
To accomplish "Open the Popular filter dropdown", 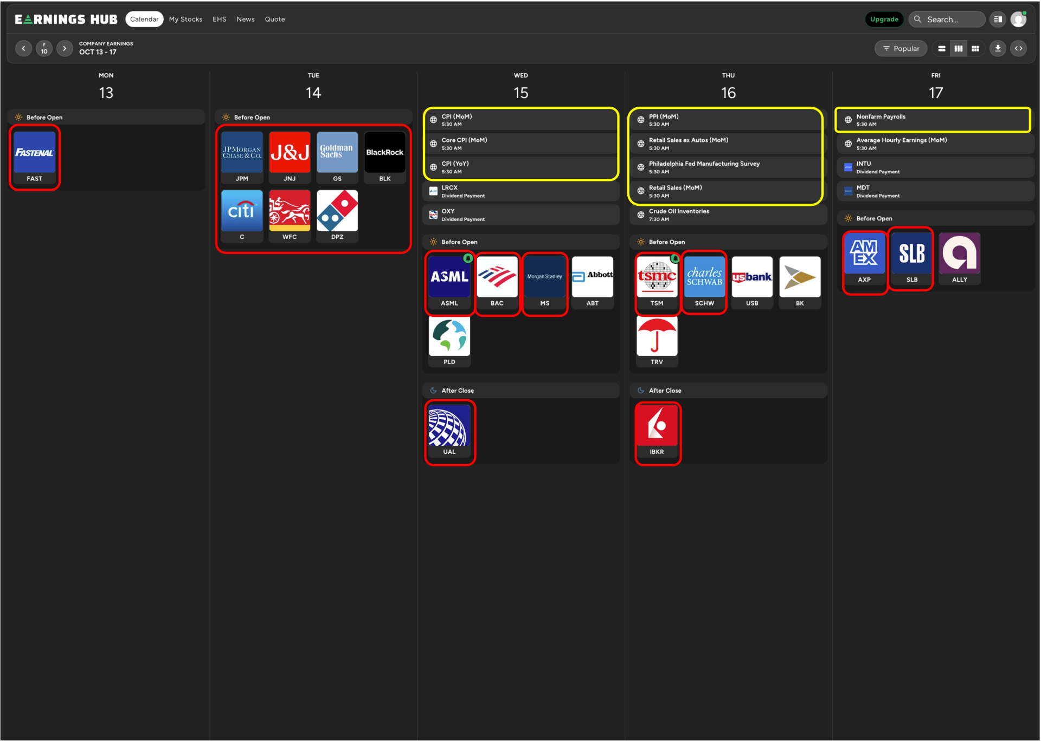I will (x=901, y=49).
